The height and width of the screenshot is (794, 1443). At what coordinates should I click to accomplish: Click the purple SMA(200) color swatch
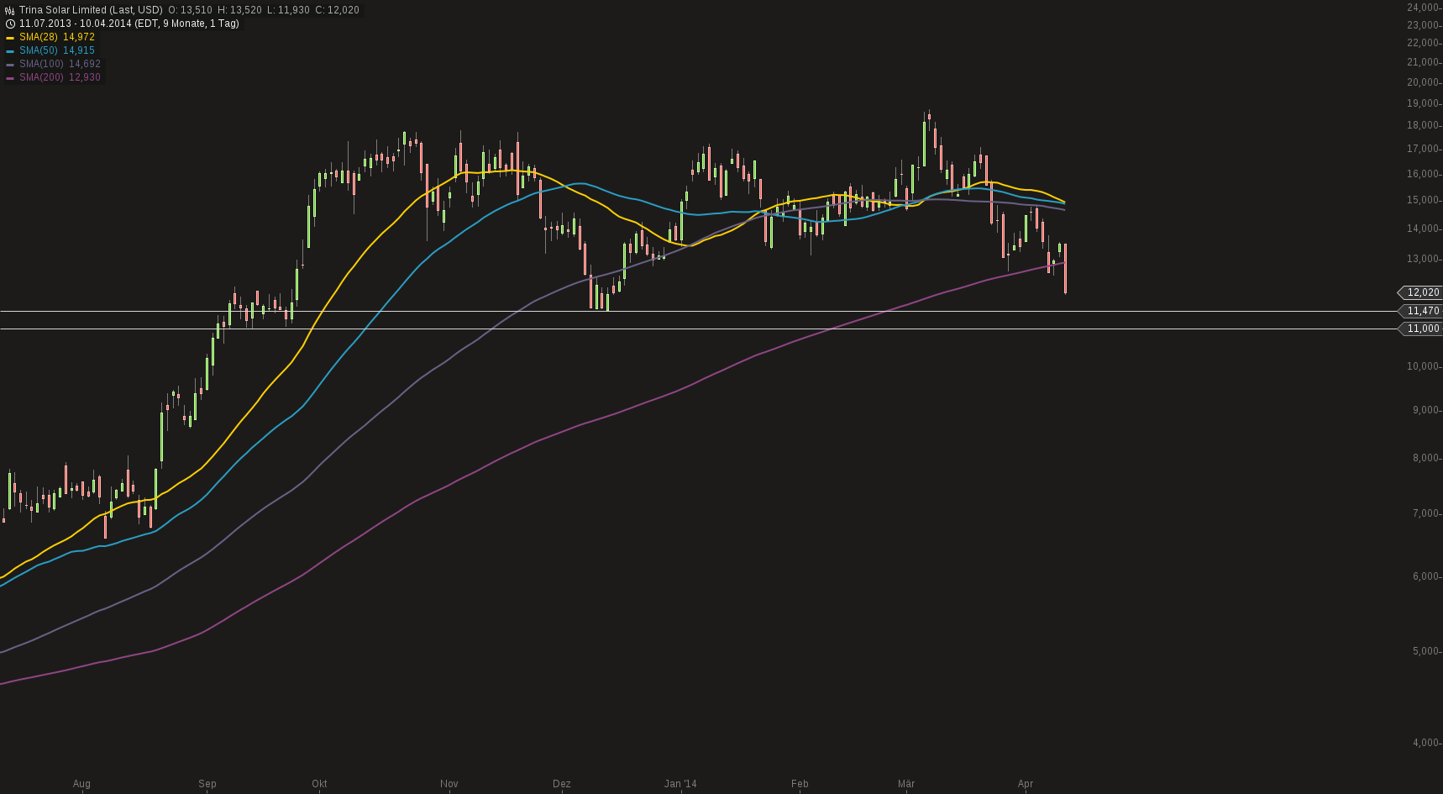pos(12,77)
